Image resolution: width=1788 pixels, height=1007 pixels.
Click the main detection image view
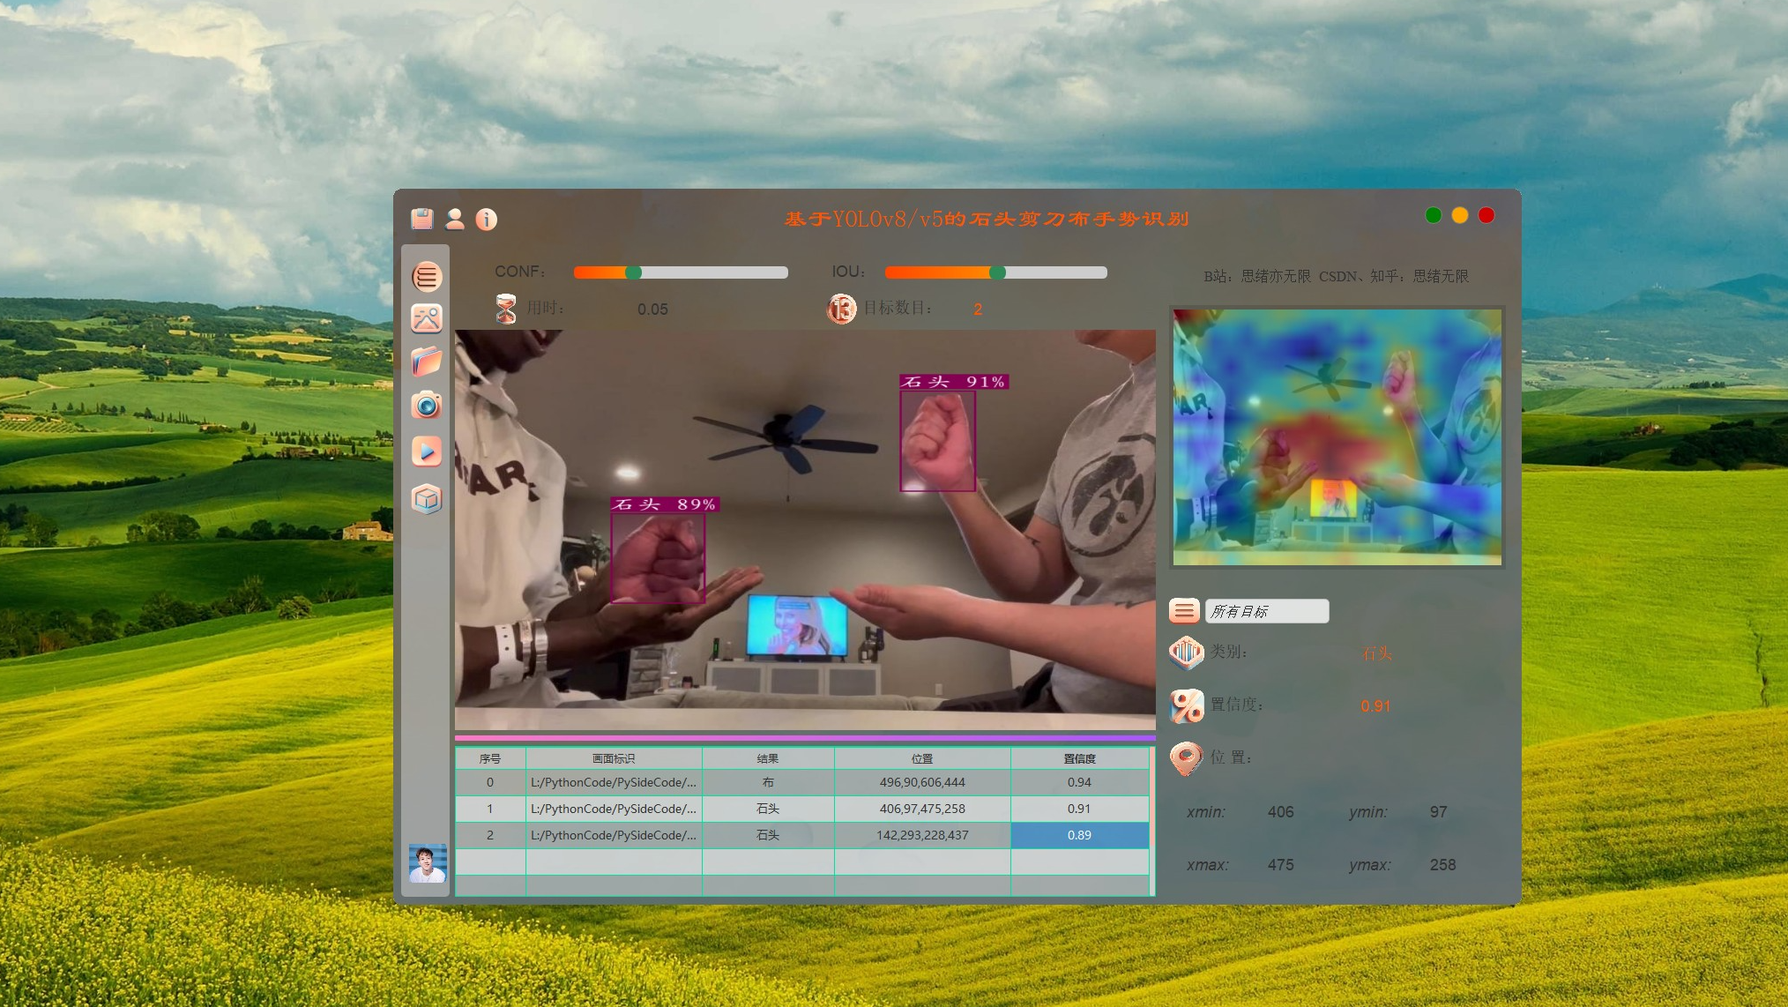pos(805,529)
